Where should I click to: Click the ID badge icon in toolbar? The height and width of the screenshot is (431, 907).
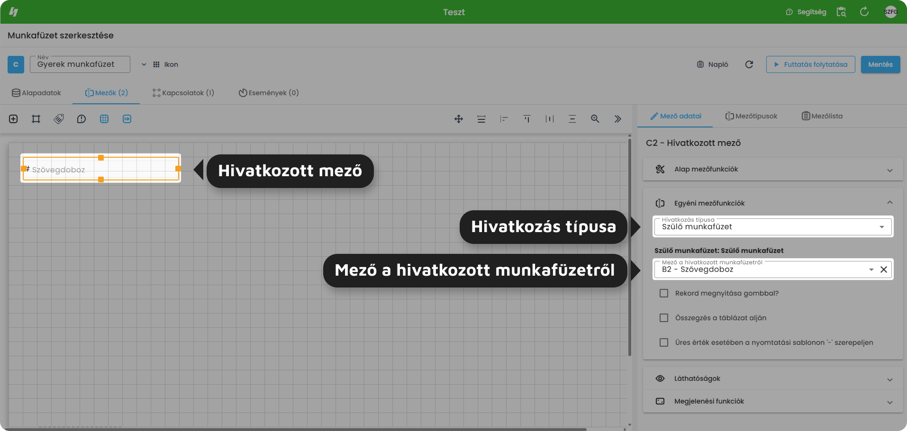pyautogui.click(x=127, y=119)
